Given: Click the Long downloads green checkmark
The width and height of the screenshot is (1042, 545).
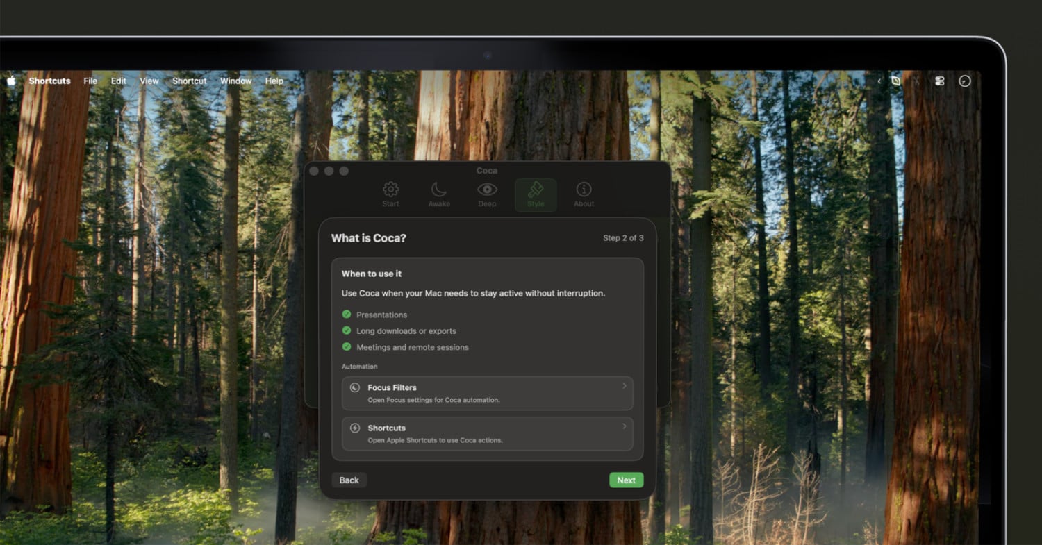Looking at the screenshot, I should (347, 330).
